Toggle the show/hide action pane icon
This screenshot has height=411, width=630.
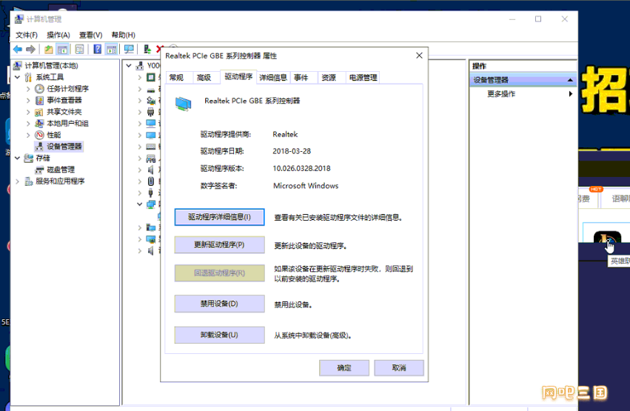click(111, 49)
